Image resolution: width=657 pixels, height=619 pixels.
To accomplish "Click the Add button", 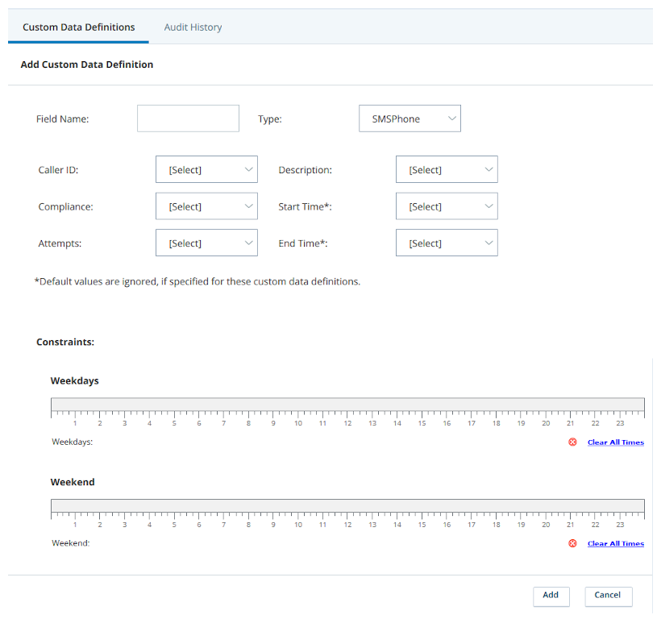I will [x=551, y=596].
